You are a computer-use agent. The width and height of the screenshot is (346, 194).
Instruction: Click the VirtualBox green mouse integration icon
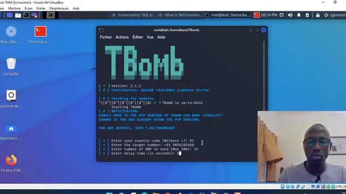coord(328,186)
